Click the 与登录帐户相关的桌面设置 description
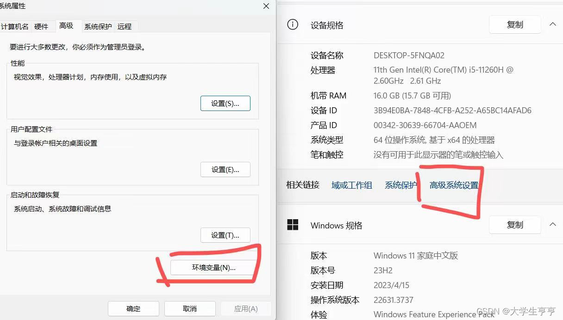This screenshot has width=563, height=320. (56, 143)
